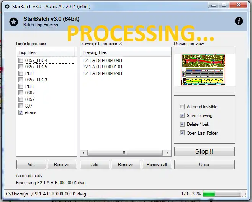Check the 0807 lisp checkbox

coord(21,93)
